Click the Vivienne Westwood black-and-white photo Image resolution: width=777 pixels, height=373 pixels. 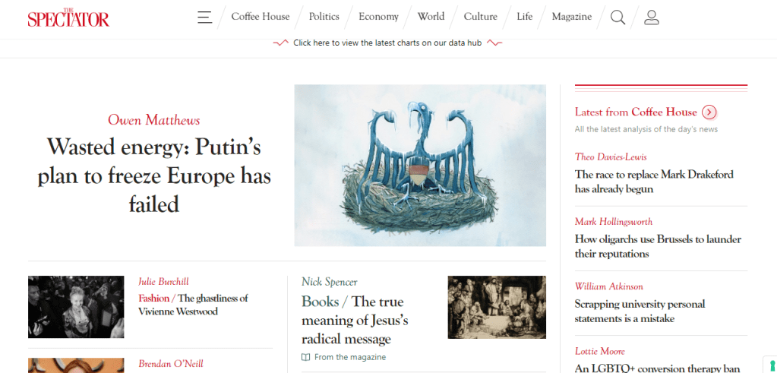(x=76, y=307)
